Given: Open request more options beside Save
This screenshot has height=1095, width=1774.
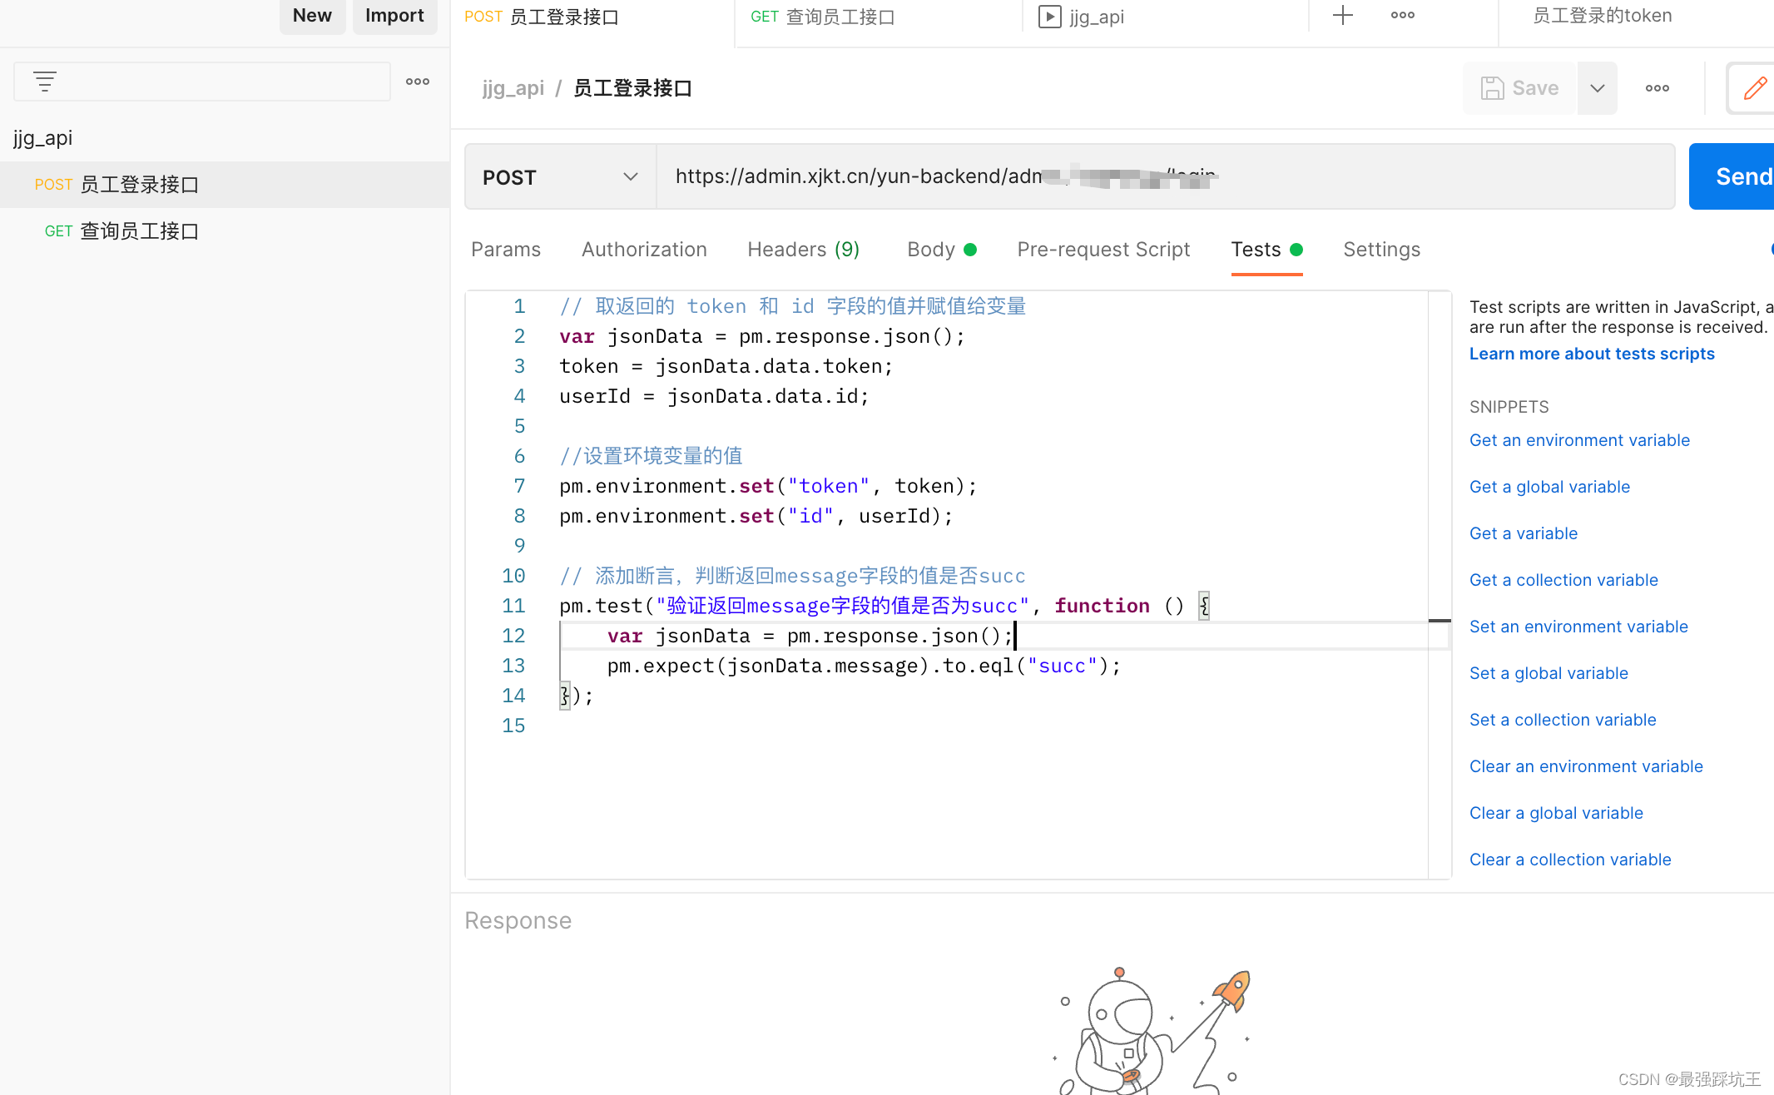Looking at the screenshot, I should click(x=1657, y=88).
